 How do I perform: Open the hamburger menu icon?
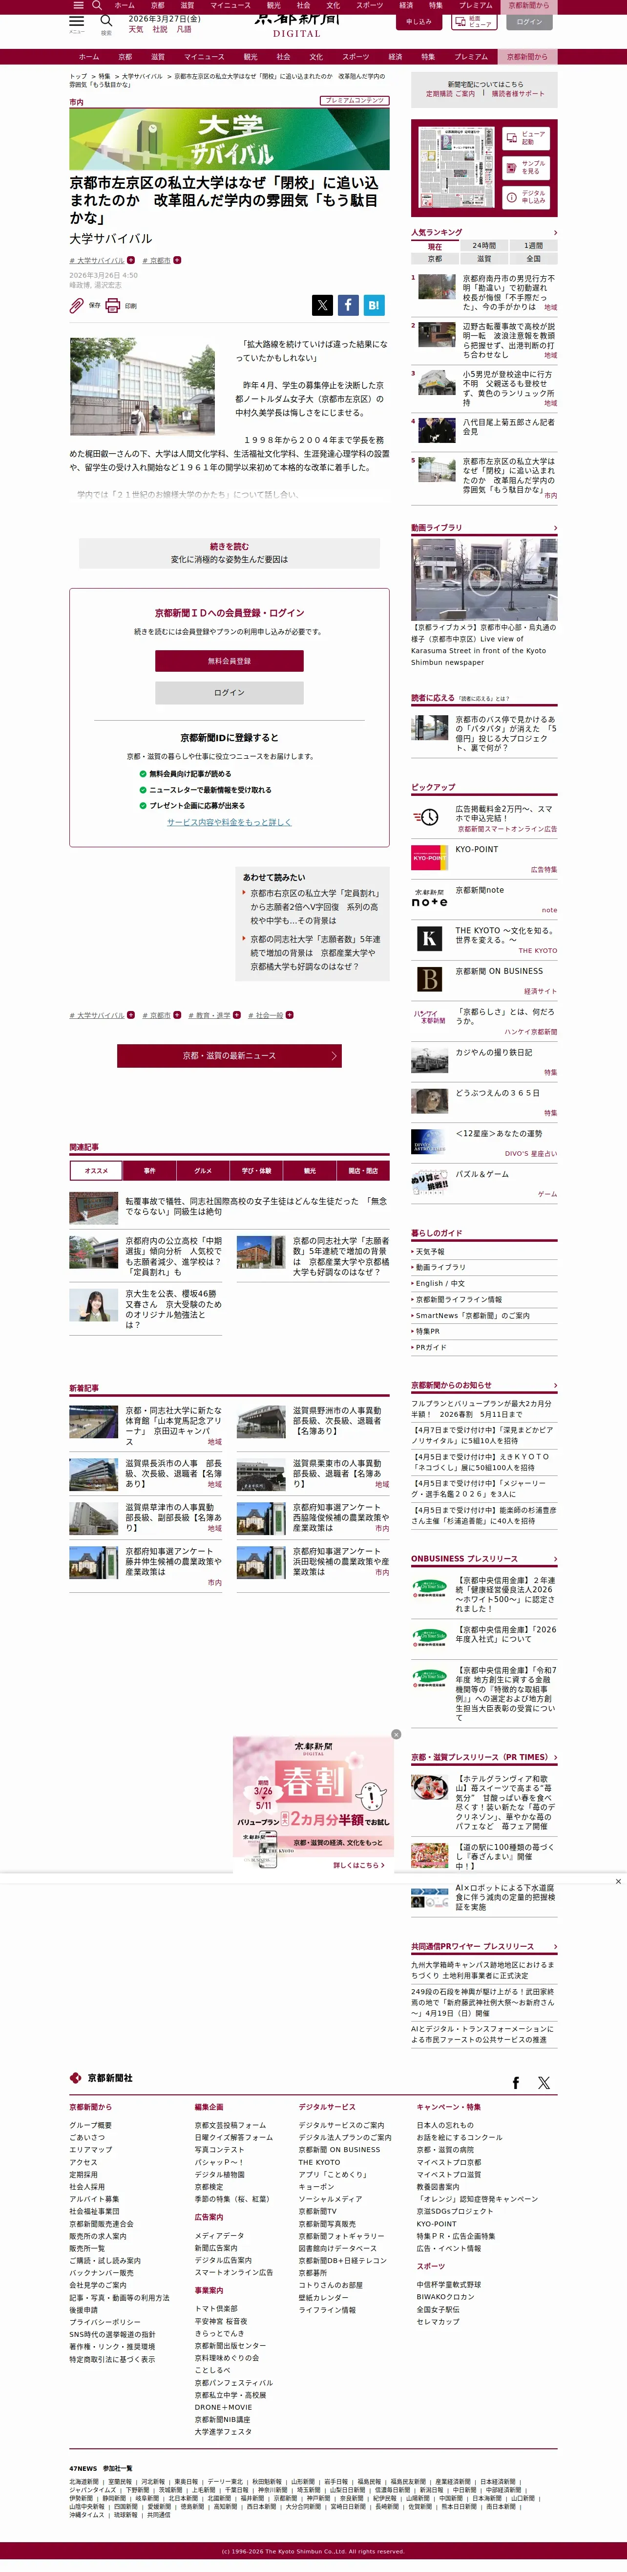click(x=76, y=20)
